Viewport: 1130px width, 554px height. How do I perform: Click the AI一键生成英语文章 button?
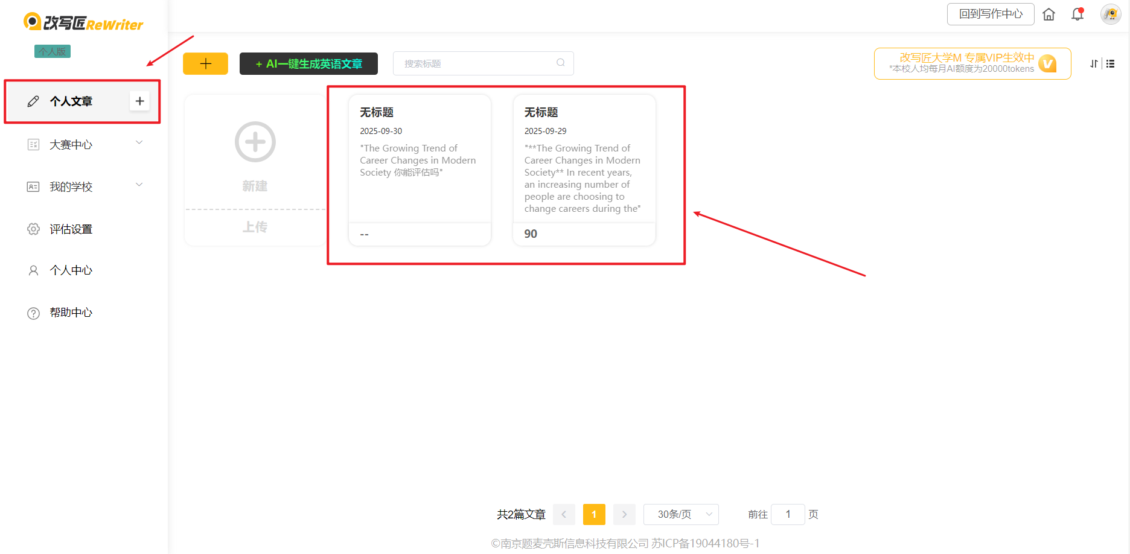308,64
